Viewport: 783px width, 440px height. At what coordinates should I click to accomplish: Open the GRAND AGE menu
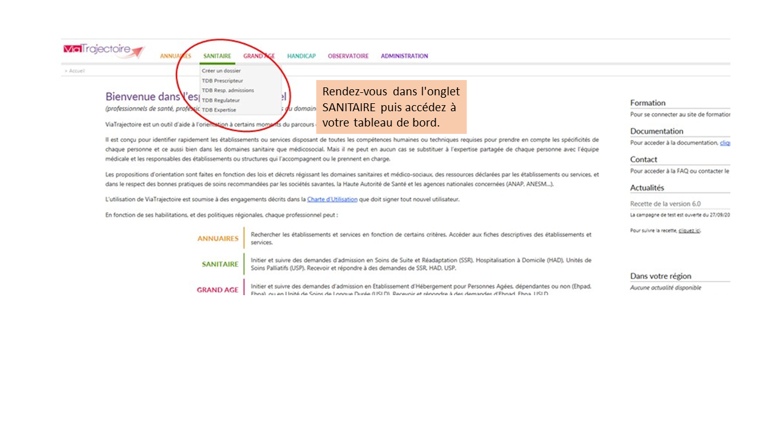[x=259, y=56]
